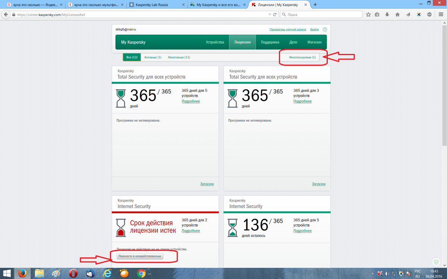
Task: Open the orange GOM player taskbar icon
Action: coord(124,273)
